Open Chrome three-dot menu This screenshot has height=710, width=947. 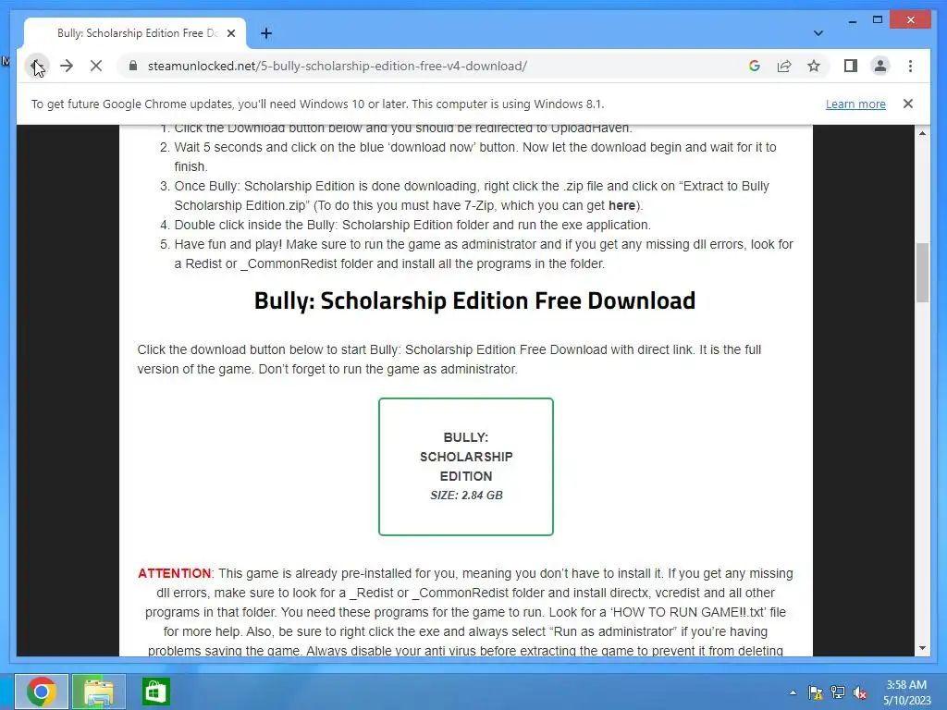tap(910, 66)
